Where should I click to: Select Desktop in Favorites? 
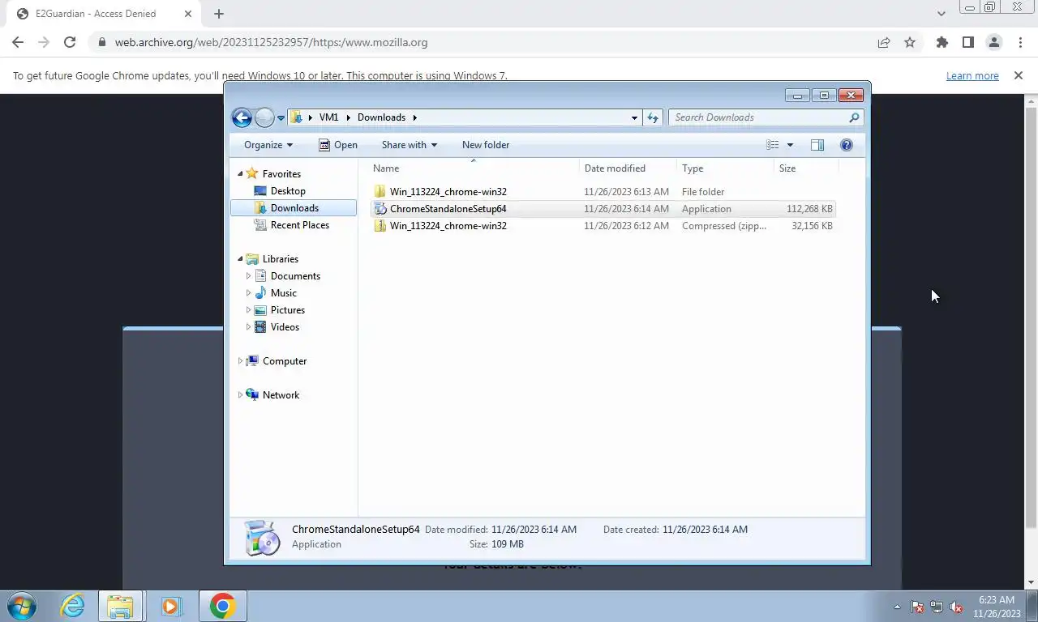pyautogui.click(x=288, y=191)
